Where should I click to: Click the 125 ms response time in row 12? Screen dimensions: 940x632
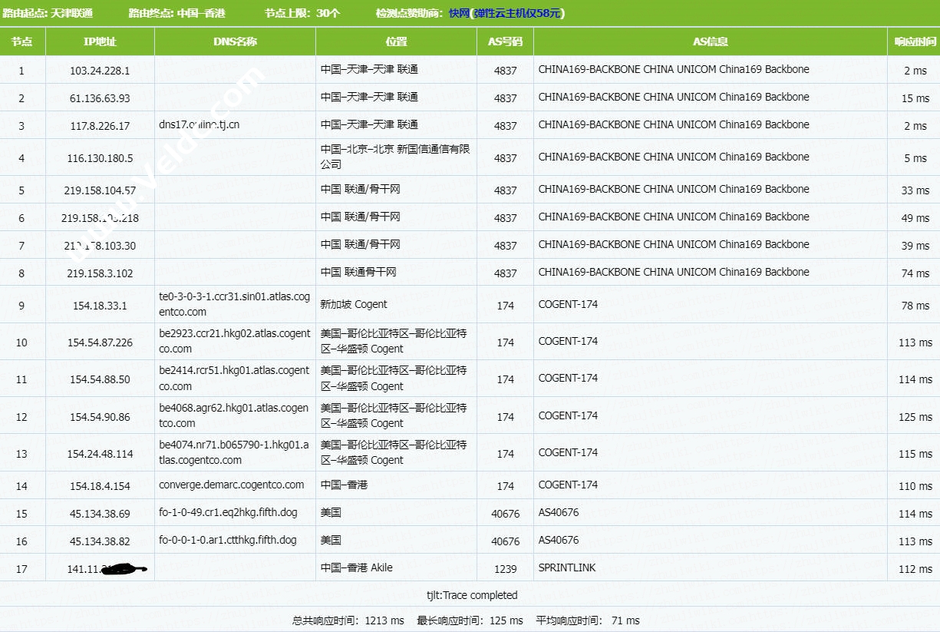coord(915,417)
